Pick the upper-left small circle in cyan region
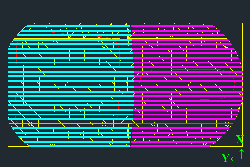This screenshot has width=250, height=167. [x=30, y=46]
